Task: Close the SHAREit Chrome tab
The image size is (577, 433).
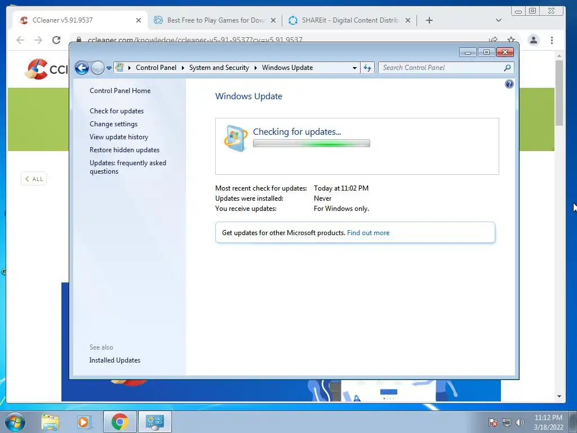Action: point(408,20)
